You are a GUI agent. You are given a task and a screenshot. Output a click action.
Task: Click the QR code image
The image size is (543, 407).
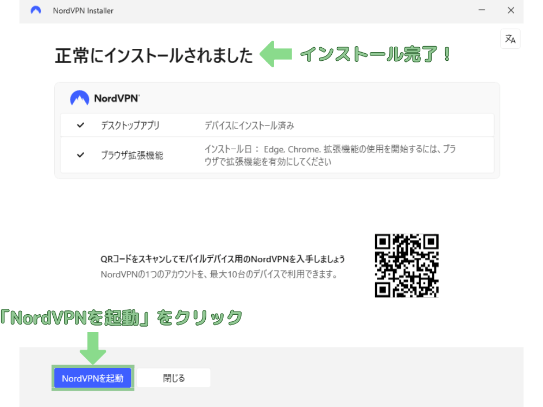(407, 265)
